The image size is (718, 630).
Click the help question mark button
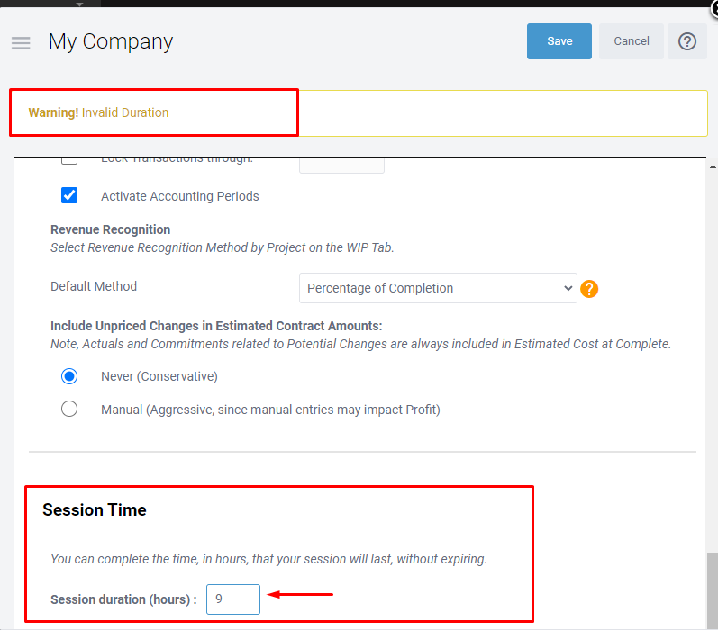coord(686,41)
